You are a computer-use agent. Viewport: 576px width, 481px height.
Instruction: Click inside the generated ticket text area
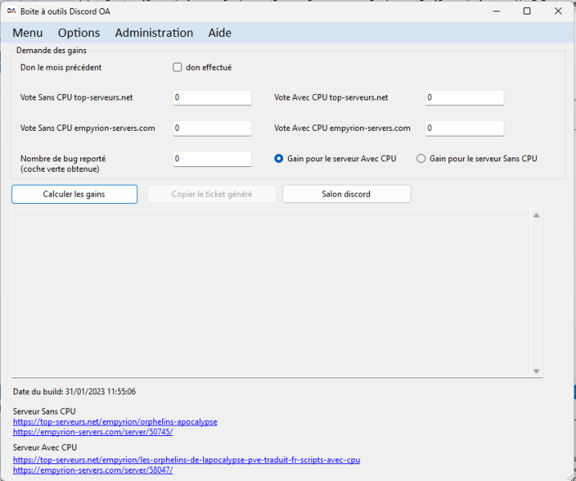[272, 293]
